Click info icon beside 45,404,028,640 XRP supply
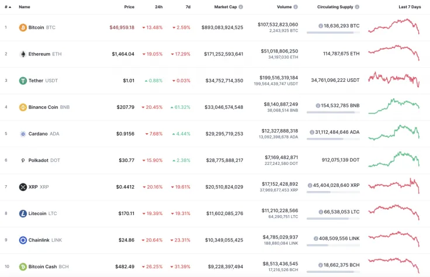 (x=310, y=185)
